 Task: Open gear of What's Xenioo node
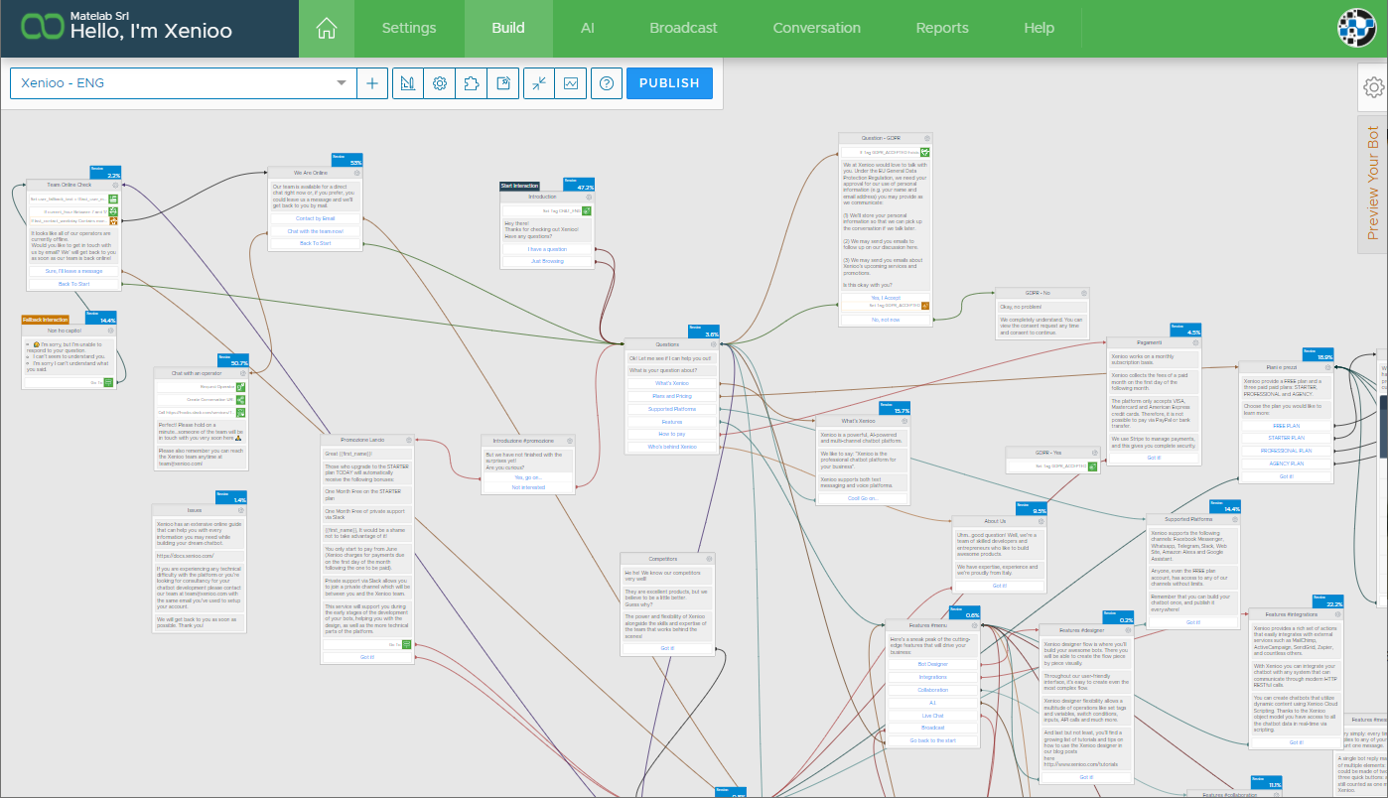pyautogui.click(x=904, y=421)
